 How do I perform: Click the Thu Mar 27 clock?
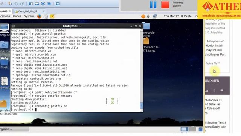[x=177, y=16]
